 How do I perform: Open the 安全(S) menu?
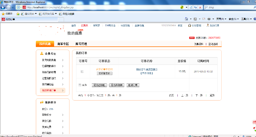pyautogui.click(x=234, y=19)
